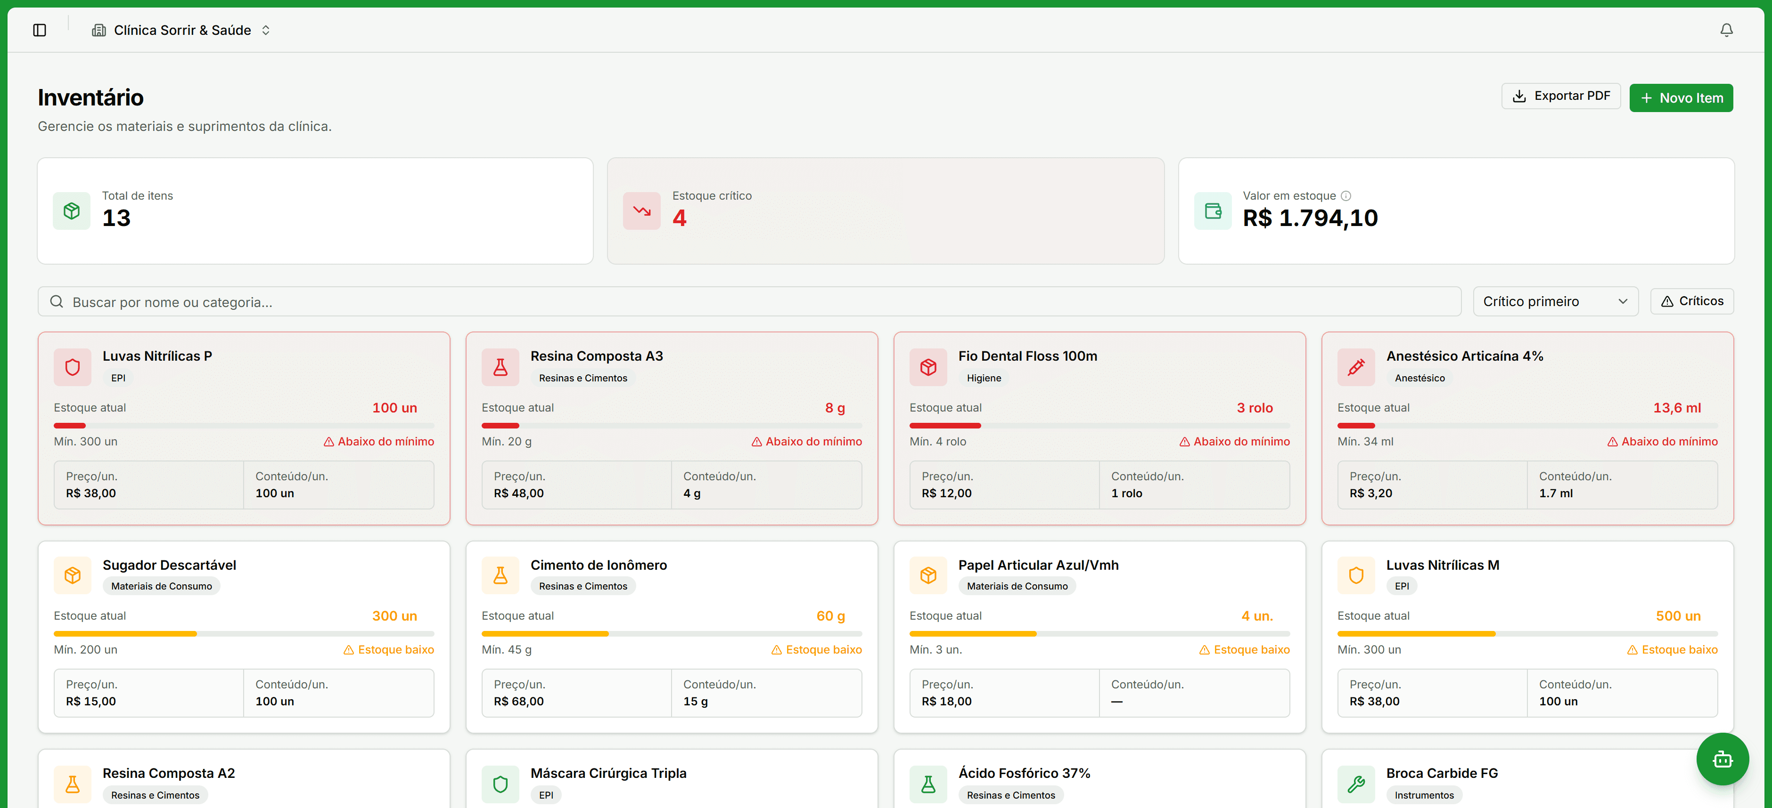Click the Anestésico Articaína 4% syringe icon
The height and width of the screenshot is (808, 1772).
click(x=1356, y=368)
